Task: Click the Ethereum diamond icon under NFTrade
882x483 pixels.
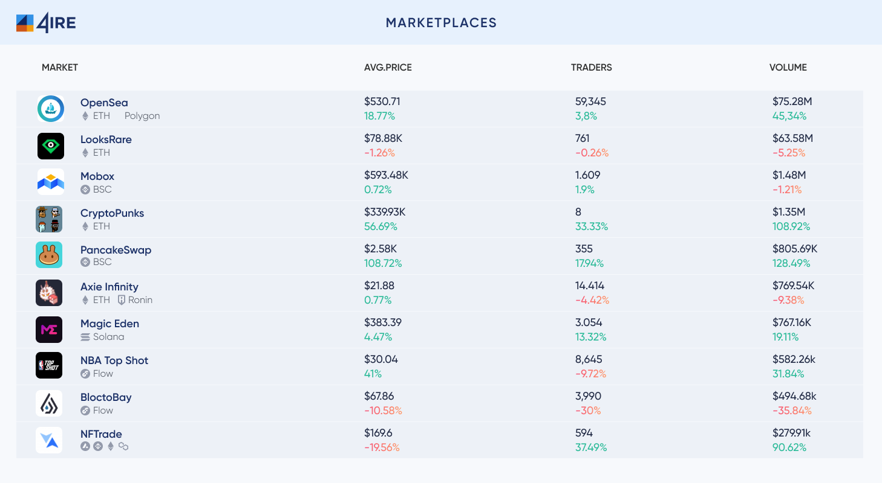Action: click(111, 447)
